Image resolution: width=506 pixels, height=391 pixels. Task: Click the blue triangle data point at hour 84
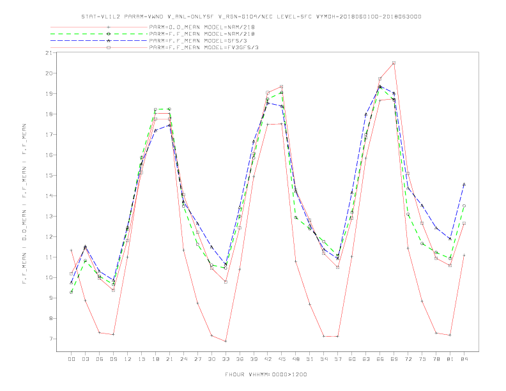(x=464, y=185)
